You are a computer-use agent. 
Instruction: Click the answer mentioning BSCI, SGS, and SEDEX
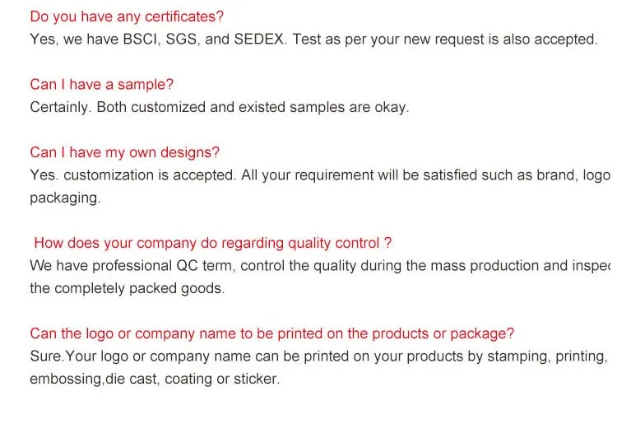coord(313,40)
